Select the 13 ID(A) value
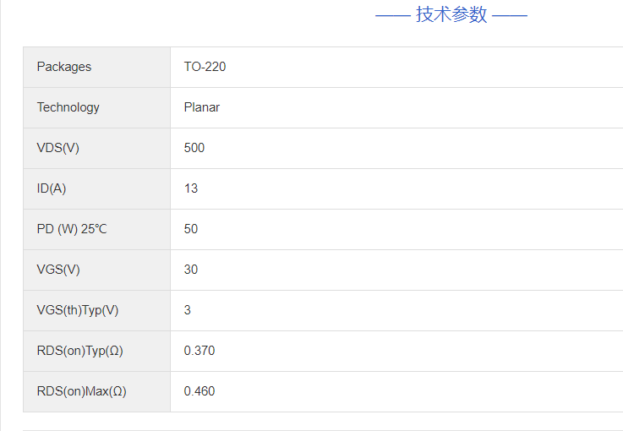 click(191, 188)
